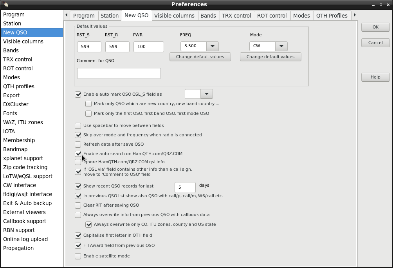393x268 pixels.
Task: Select Exit & Auto backup in sidebar
Action: pos(32,204)
